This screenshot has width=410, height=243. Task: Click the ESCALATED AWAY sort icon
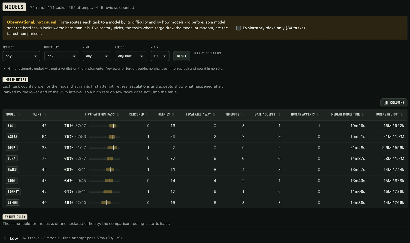click(x=214, y=114)
